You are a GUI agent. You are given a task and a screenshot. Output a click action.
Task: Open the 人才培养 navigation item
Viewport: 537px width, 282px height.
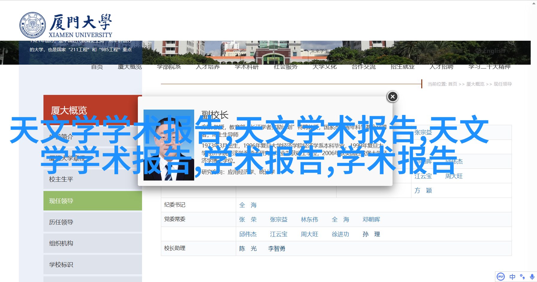tap(208, 67)
